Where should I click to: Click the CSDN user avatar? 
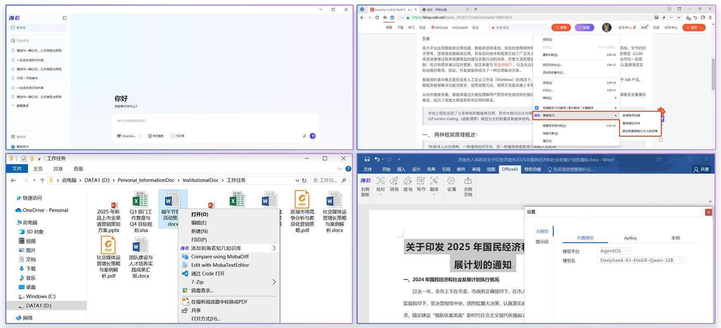[606, 27]
